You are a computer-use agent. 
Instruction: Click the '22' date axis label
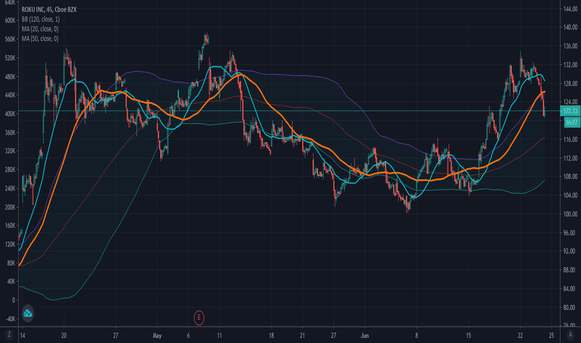[521, 336]
